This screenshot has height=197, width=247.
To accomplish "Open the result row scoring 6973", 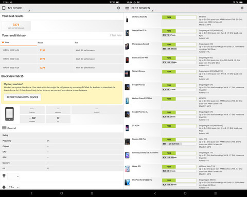I will pyautogui.click(x=62, y=59).
